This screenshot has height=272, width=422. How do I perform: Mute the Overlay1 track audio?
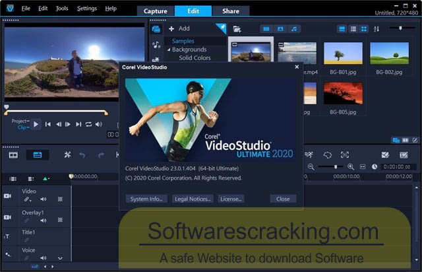pyautogui.click(x=43, y=221)
